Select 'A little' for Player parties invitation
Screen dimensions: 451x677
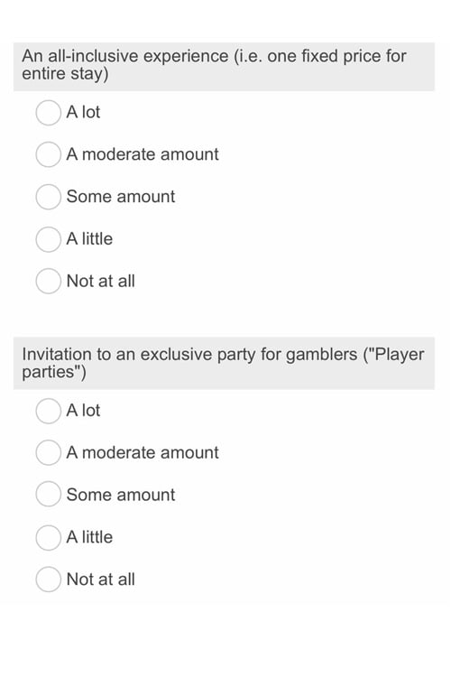point(48,538)
